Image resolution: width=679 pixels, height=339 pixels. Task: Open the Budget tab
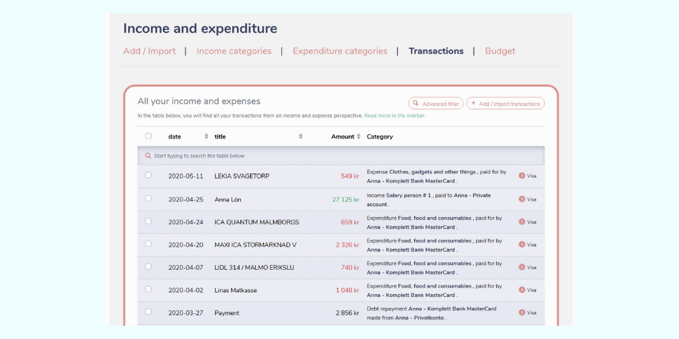click(500, 51)
